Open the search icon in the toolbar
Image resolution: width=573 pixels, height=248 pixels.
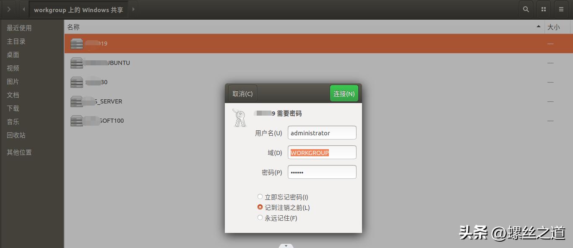pyautogui.click(x=526, y=9)
